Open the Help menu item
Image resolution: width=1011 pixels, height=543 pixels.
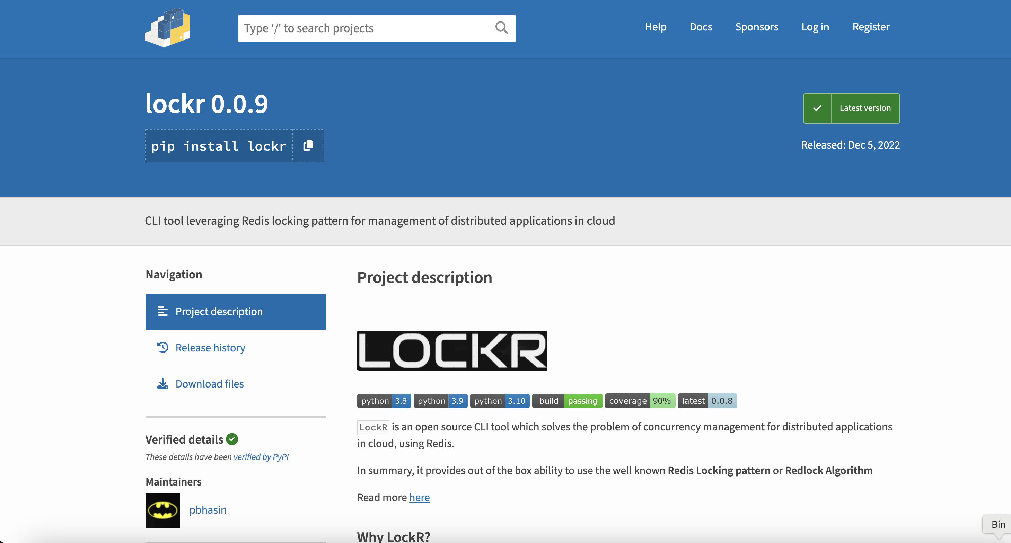656,27
